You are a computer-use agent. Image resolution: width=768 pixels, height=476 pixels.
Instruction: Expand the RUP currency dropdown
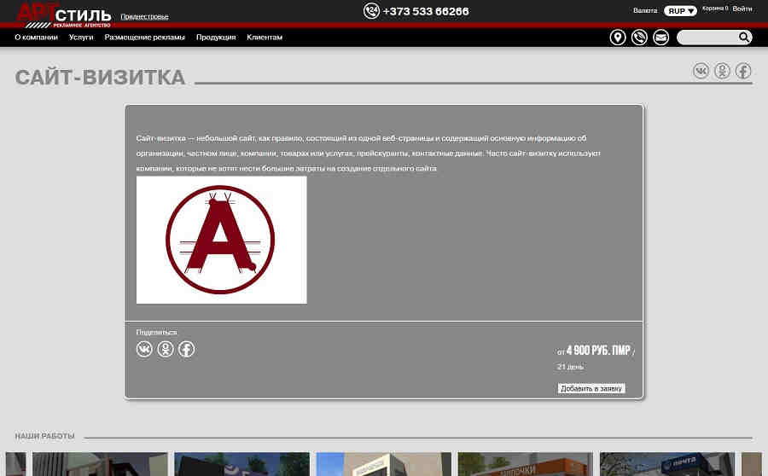click(x=680, y=11)
